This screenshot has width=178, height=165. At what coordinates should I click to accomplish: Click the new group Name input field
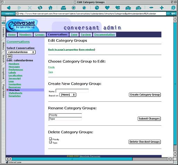[x=72, y=91]
